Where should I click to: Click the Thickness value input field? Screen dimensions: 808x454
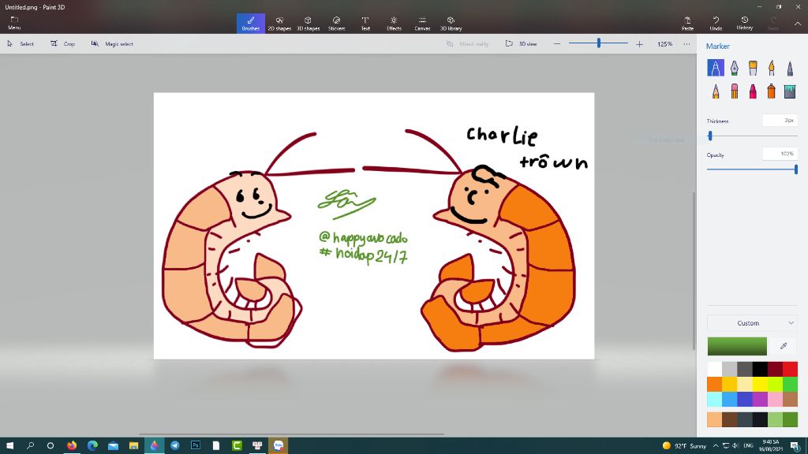coord(780,121)
